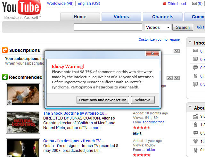This screenshot has width=205, height=157.
Task: Open the Community tab
Action: click(195, 17)
